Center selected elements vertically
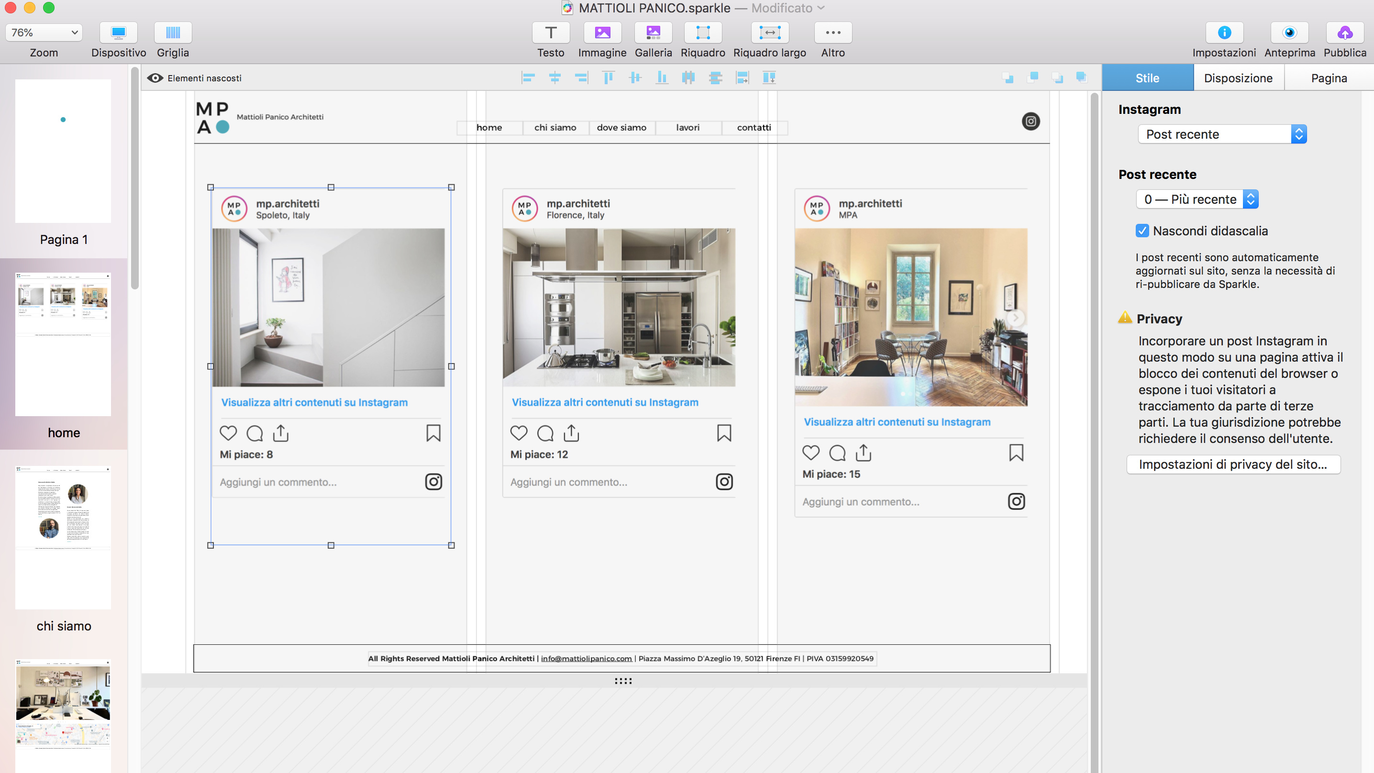This screenshot has width=1374, height=773. (x=635, y=78)
